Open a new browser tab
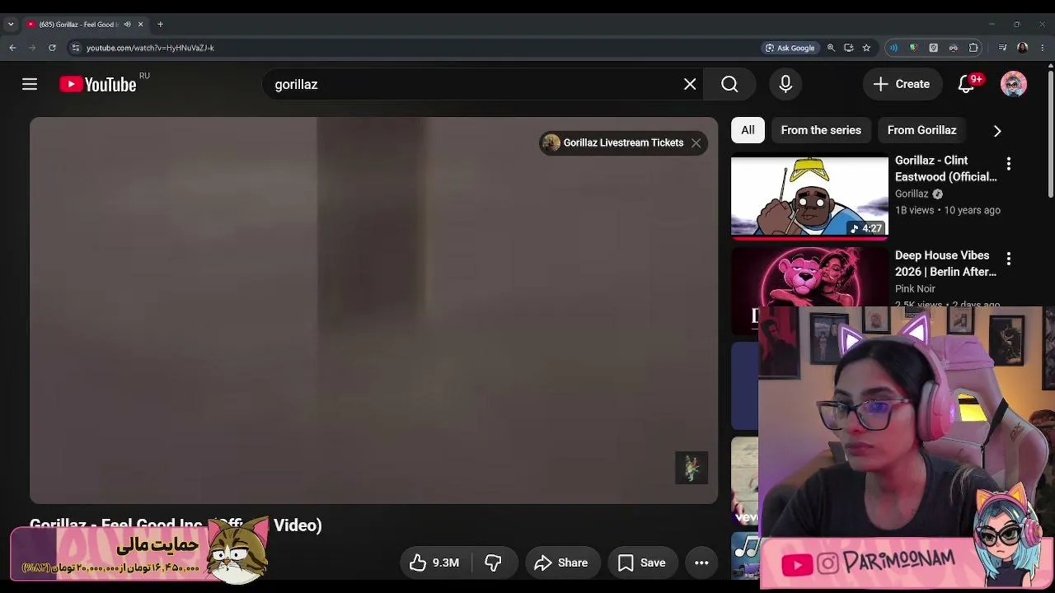1055x593 pixels. point(160,25)
